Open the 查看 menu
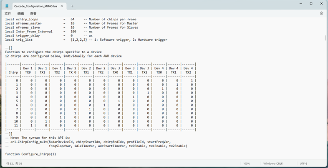328x168 pixels. tap(33, 13)
